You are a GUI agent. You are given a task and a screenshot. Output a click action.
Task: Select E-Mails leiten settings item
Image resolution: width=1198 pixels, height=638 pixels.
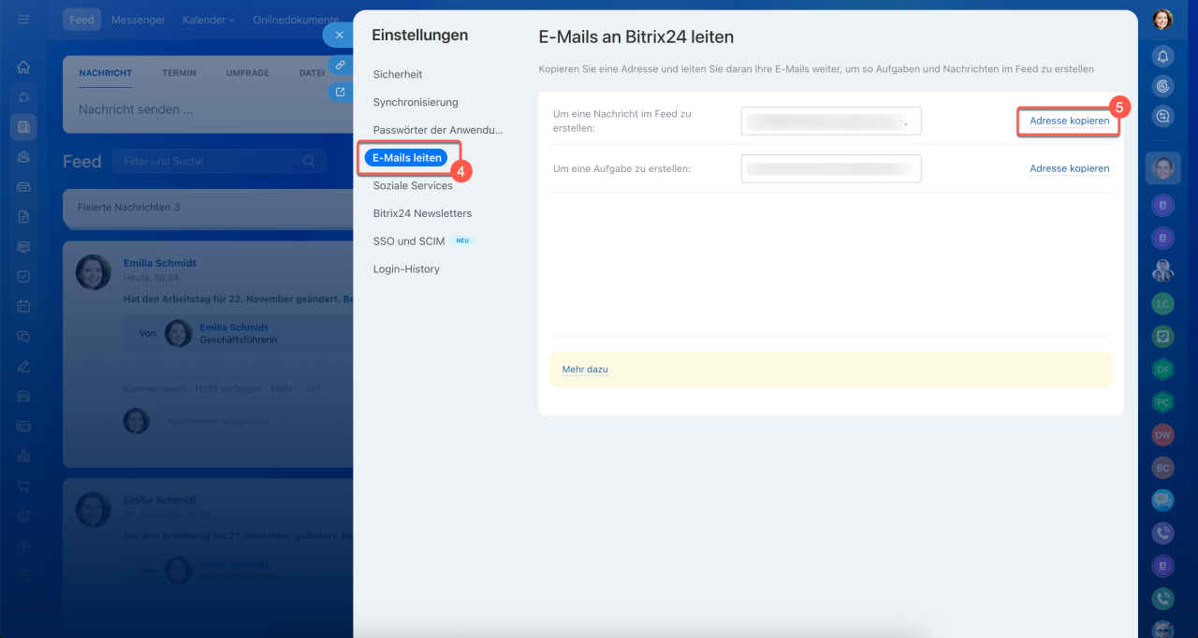click(x=407, y=158)
